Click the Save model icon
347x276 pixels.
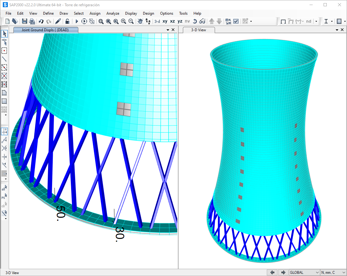pyautogui.click(x=24, y=21)
